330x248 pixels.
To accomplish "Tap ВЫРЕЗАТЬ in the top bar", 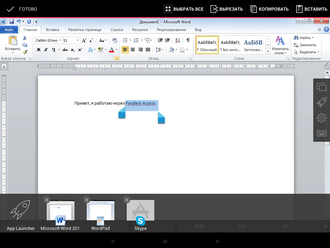I will [227, 9].
